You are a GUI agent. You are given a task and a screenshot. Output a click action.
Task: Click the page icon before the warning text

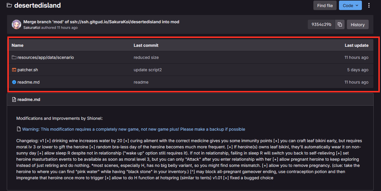(x=19, y=129)
